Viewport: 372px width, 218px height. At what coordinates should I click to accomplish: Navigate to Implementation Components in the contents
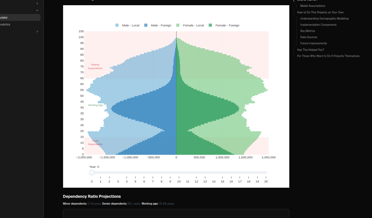318,25
